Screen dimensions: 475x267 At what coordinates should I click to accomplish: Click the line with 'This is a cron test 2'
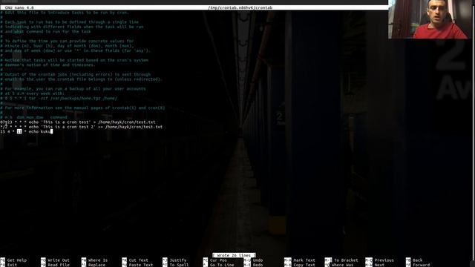pos(82,127)
